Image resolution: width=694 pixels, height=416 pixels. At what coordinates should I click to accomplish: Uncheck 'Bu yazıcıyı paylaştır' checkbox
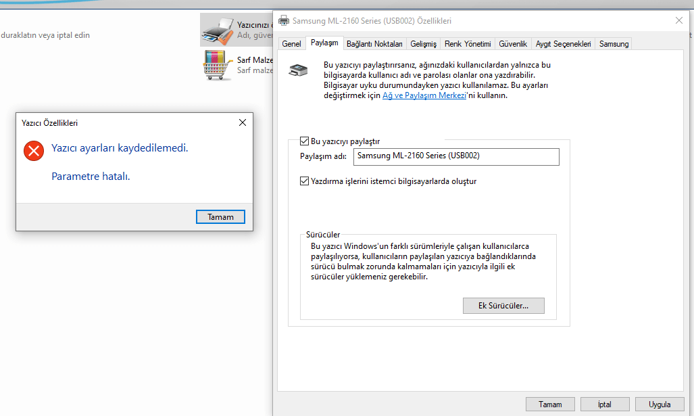pyautogui.click(x=304, y=141)
